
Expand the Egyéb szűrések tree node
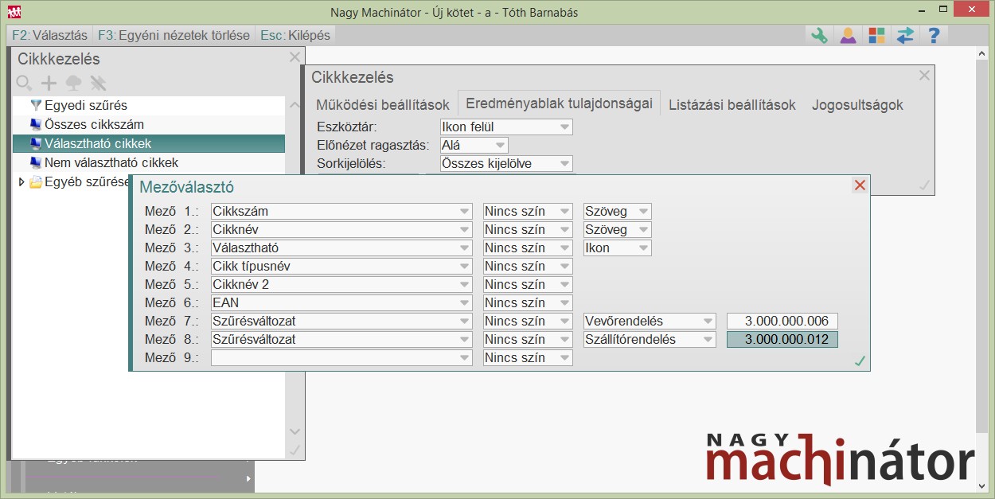pyautogui.click(x=21, y=182)
